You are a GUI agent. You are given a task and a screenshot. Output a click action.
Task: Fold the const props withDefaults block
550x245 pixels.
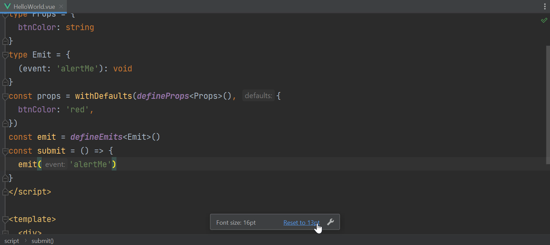(5, 96)
